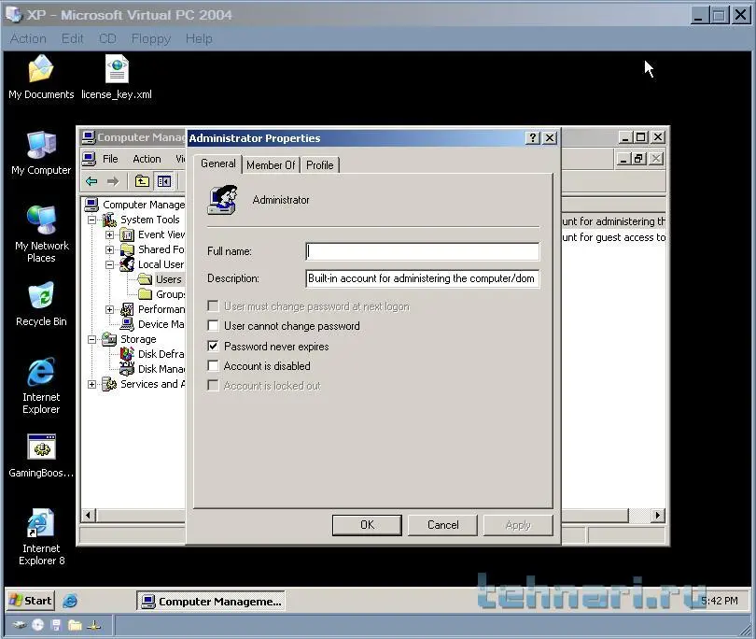This screenshot has width=756, height=639.
Task: Select the Users folder in tree
Action: click(x=168, y=279)
